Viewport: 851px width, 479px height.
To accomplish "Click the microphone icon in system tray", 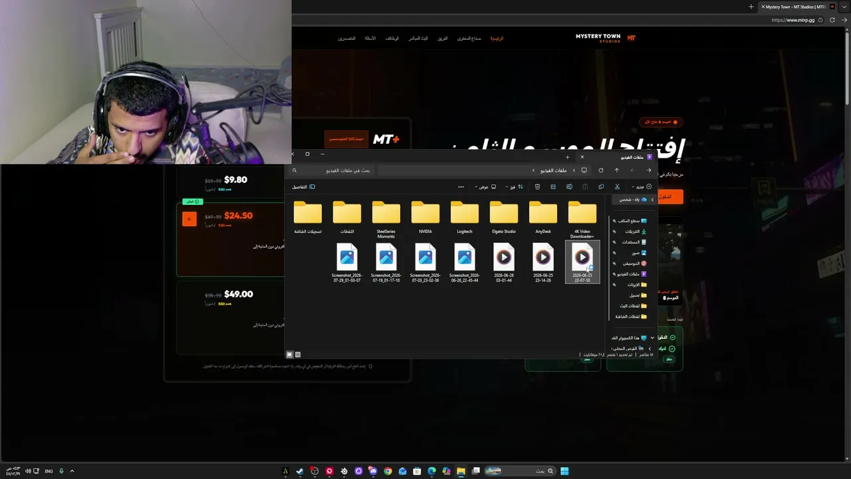I will pyautogui.click(x=61, y=471).
